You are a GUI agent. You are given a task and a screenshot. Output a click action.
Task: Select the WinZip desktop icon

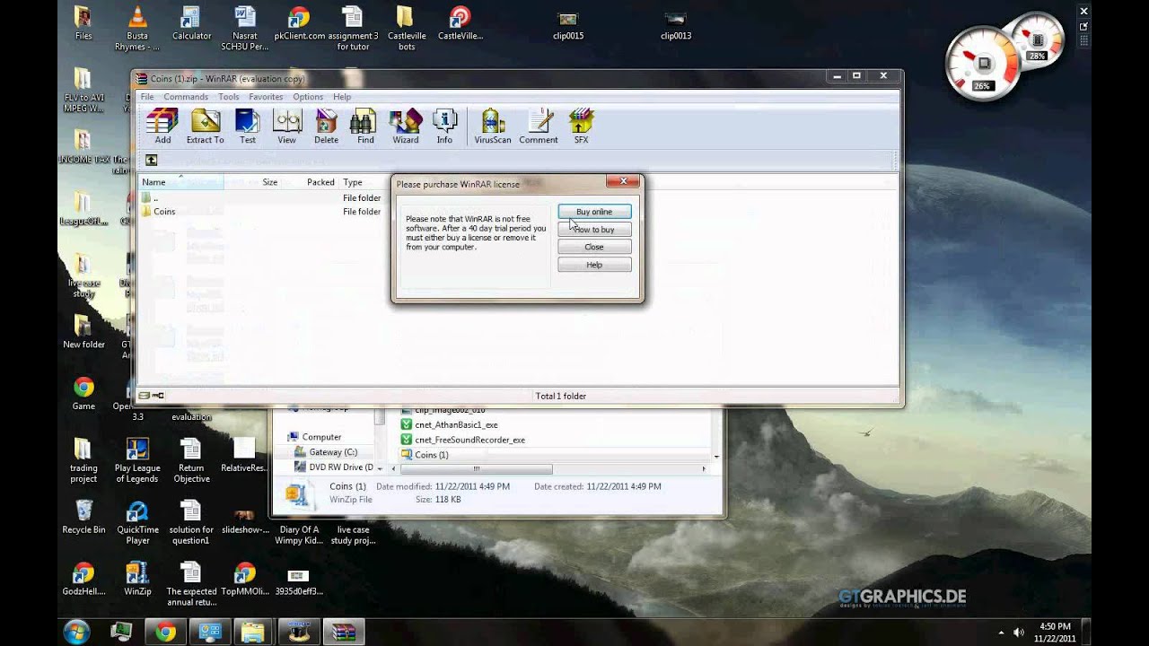coord(137,580)
